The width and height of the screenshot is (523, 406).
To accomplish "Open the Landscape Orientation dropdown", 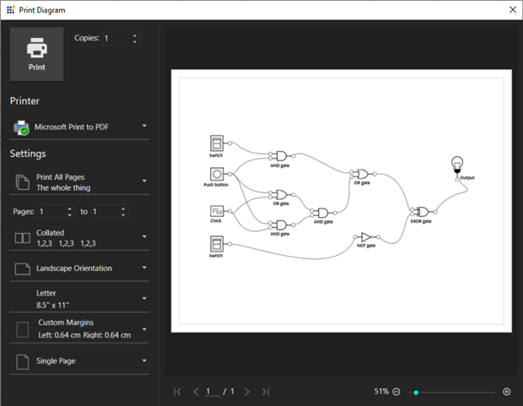I will click(79, 268).
